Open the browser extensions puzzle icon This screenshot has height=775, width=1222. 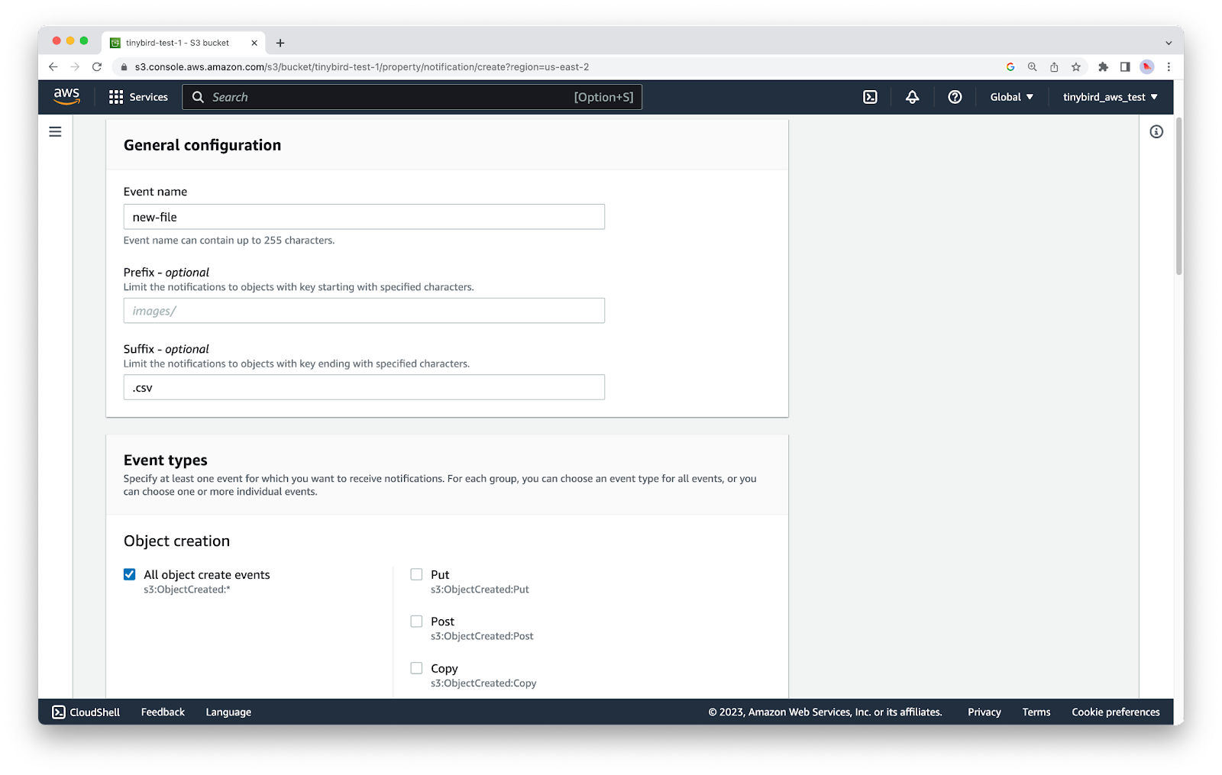click(1103, 67)
